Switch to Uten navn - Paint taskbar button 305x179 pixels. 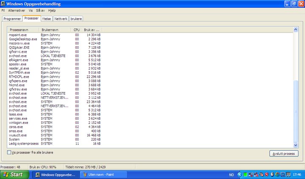coord(104,175)
